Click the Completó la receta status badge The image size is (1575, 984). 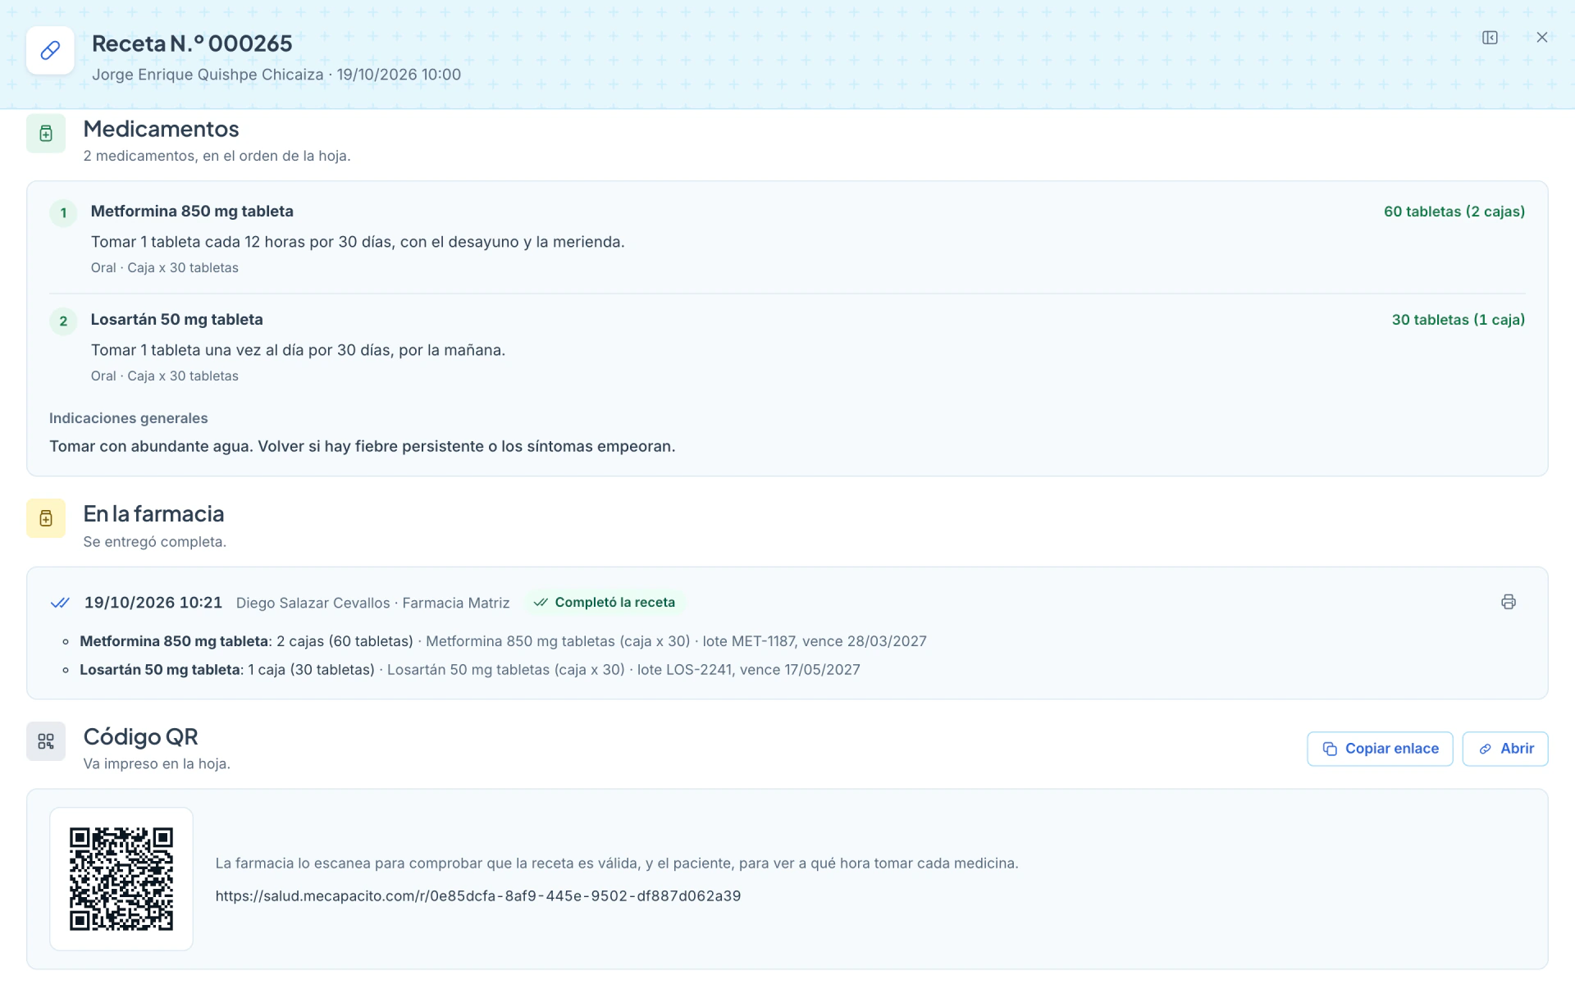pyautogui.click(x=604, y=603)
